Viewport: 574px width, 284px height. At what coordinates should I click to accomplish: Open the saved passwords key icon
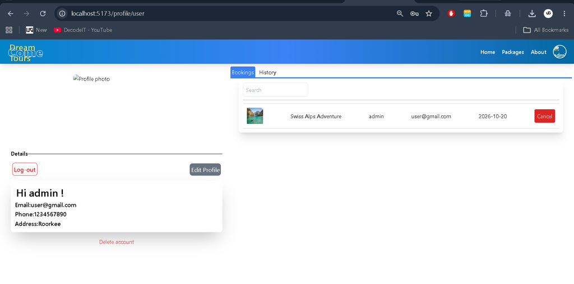[x=414, y=13]
